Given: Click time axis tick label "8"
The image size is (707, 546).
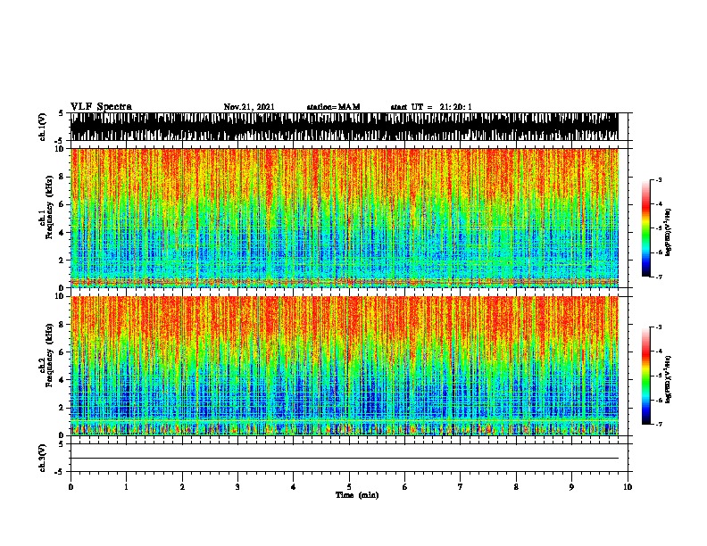Looking at the screenshot, I should click(516, 487).
